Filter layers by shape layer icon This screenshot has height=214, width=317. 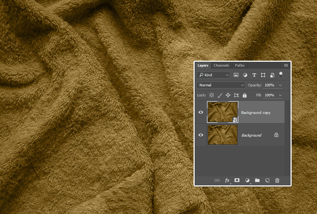(x=263, y=75)
